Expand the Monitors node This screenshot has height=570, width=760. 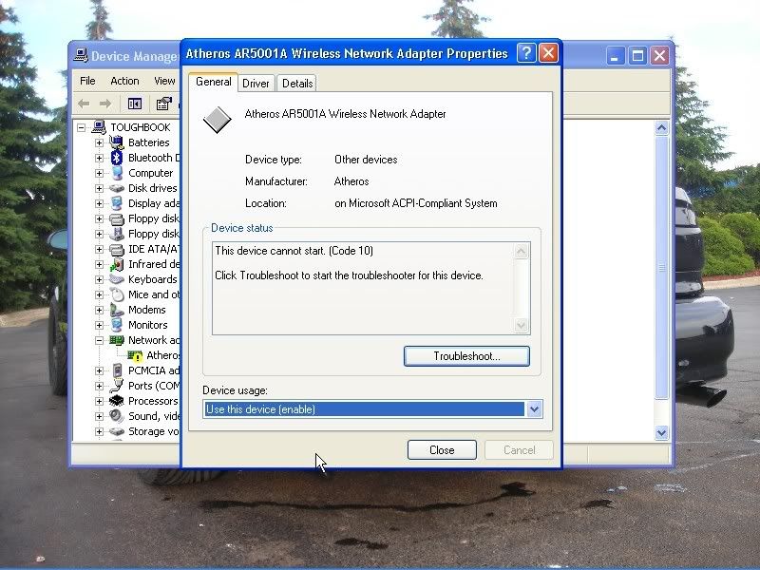(x=99, y=325)
